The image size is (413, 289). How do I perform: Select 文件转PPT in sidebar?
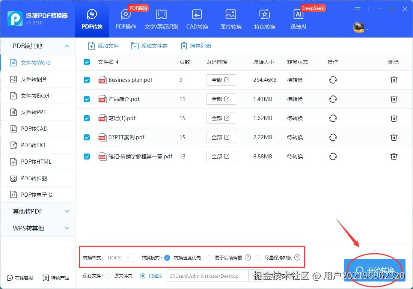38,112
